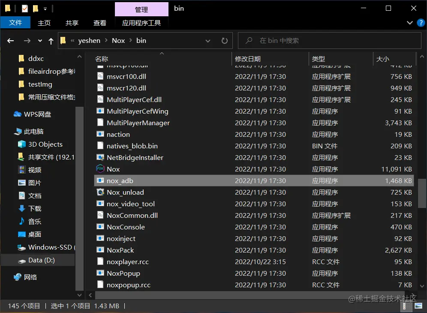Click the navigation pane scrollbar thumb
The image size is (427, 313).
tap(79, 199)
